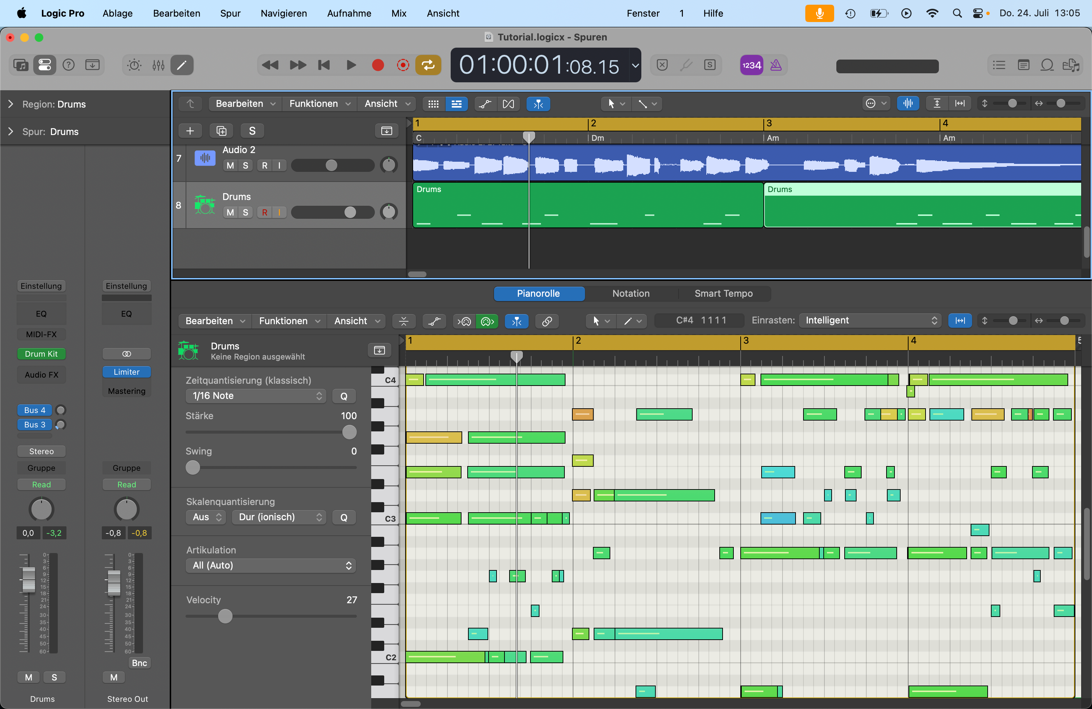Open the Einrasten Intelligent dropdown
The height and width of the screenshot is (709, 1092).
(x=870, y=321)
